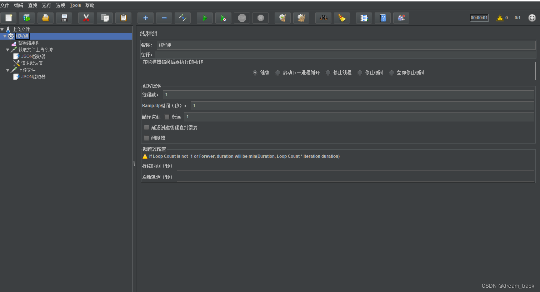Viewport: 540px width, 292px height.
Task: Click the 循环次数 value field
Action: 359,117
